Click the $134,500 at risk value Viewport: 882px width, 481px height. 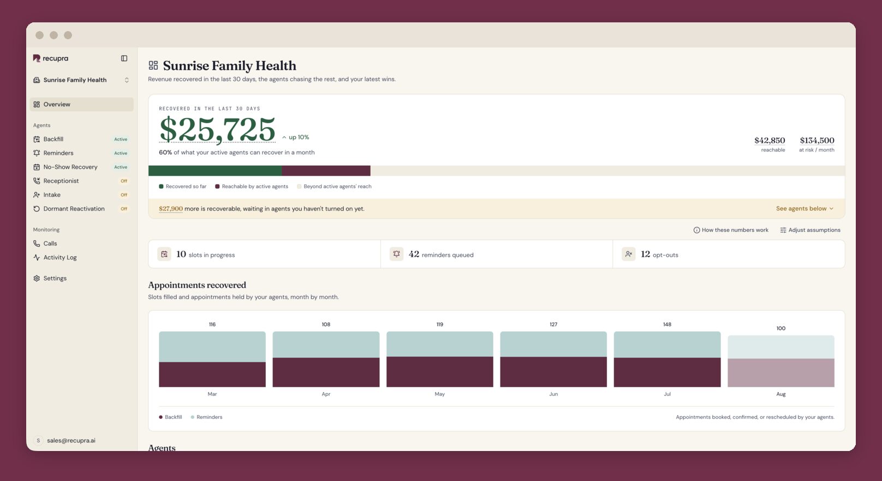pyautogui.click(x=817, y=141)
